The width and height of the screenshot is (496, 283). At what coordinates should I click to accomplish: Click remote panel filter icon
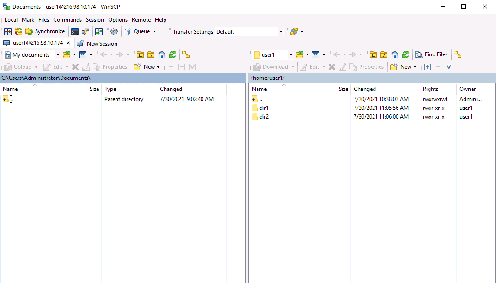coord(315,55)
